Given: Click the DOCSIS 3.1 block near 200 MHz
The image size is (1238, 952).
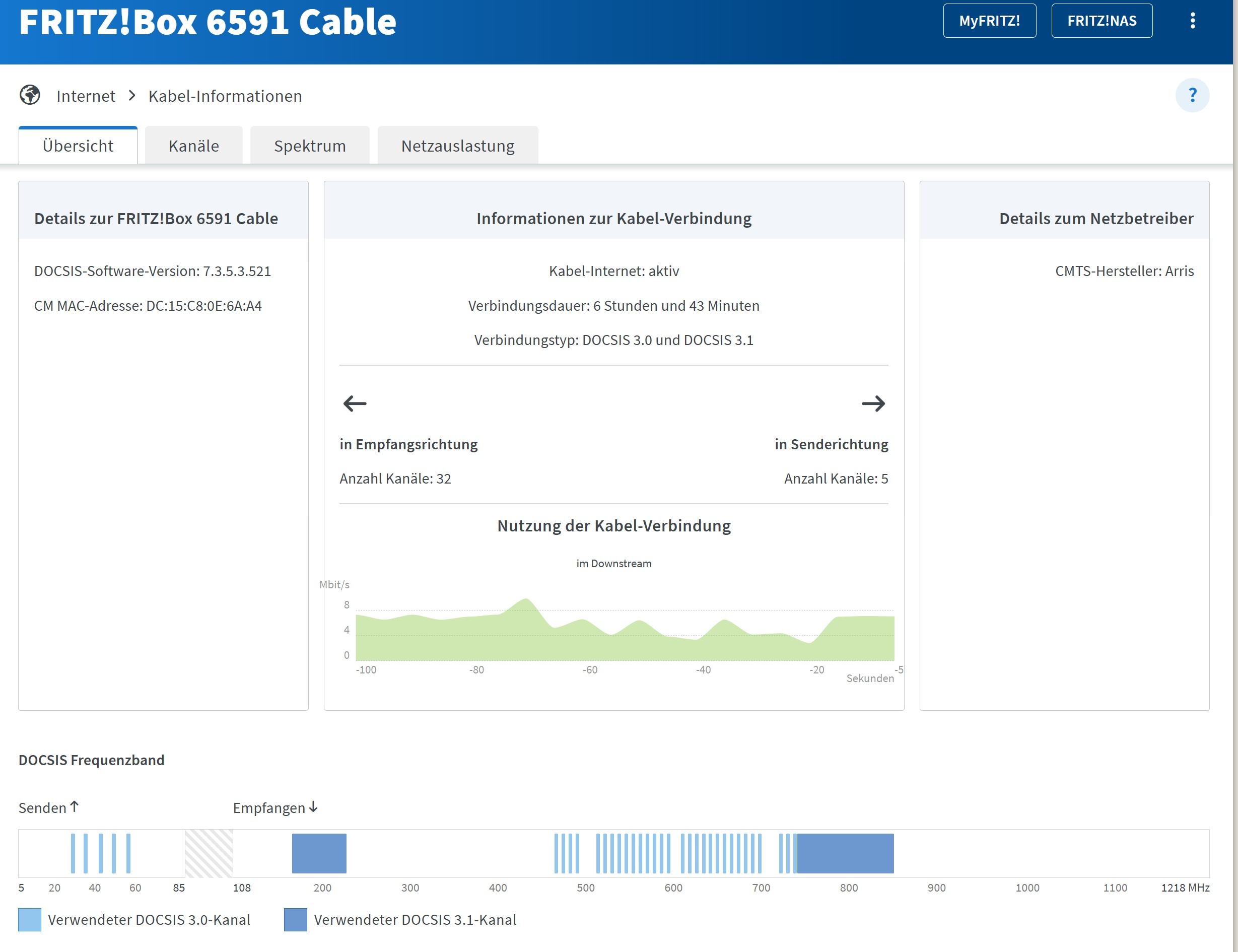Looking at the screenshot, I should pyautogui.click(x=319, y=853).
